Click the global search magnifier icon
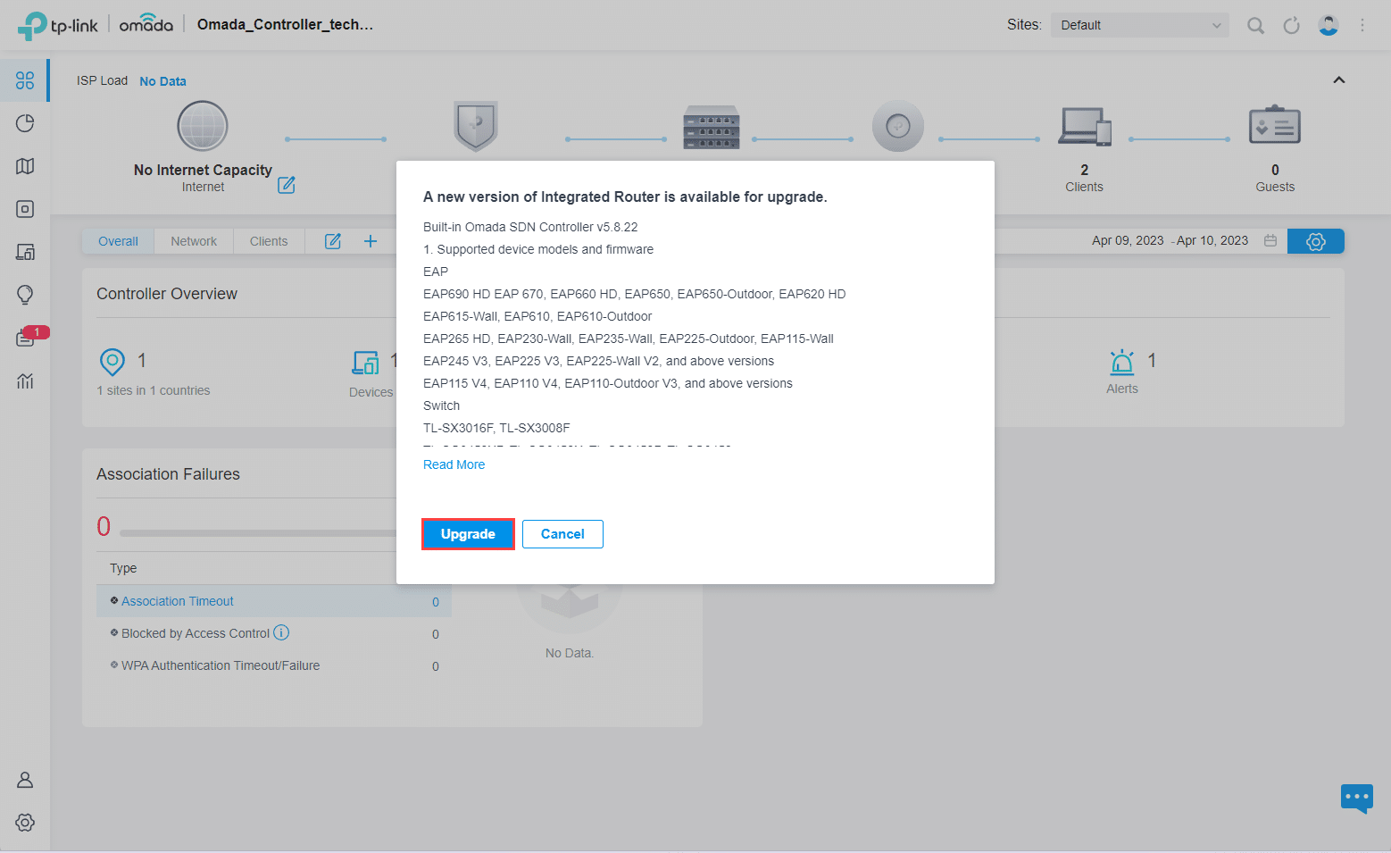This screenshot has width=1391, height=853. click(1255, 25)
